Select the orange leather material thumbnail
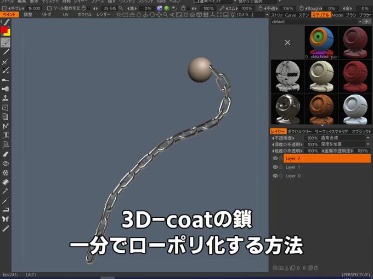 321,109
